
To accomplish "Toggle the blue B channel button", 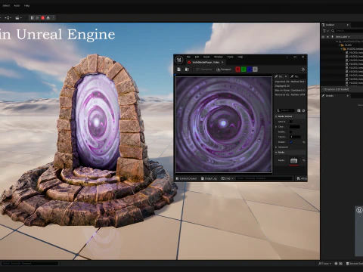I will coord(250,70).
